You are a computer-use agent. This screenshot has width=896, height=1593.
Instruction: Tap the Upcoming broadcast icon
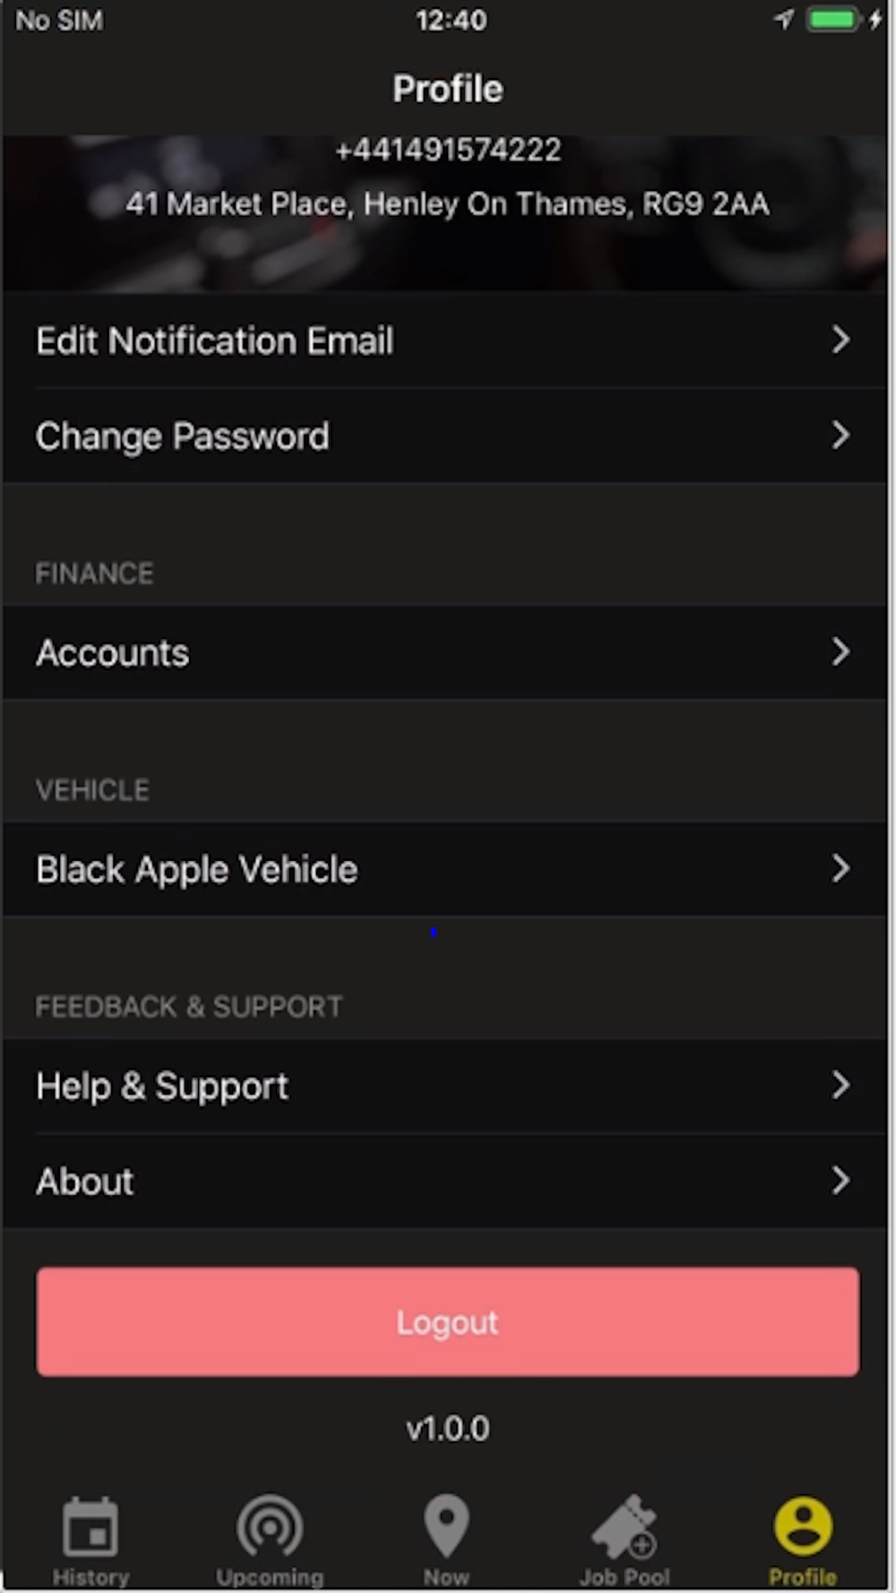pos(270,1526)
